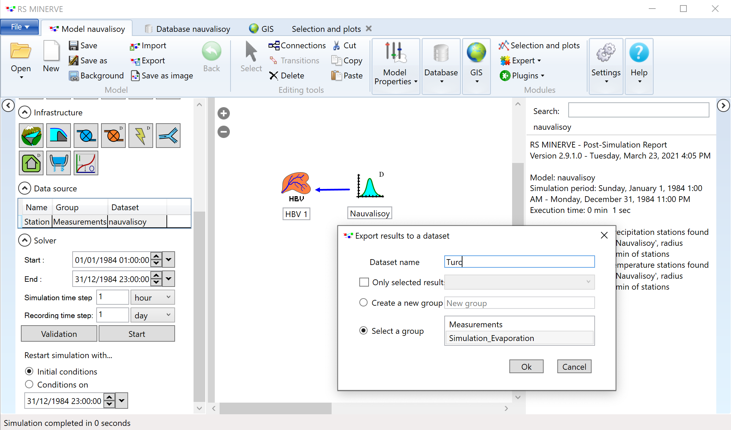Screen dimensions: 731x430
Task: Select the junction/node connection icon
Action: pyautogui.click(x=169, y=136)
